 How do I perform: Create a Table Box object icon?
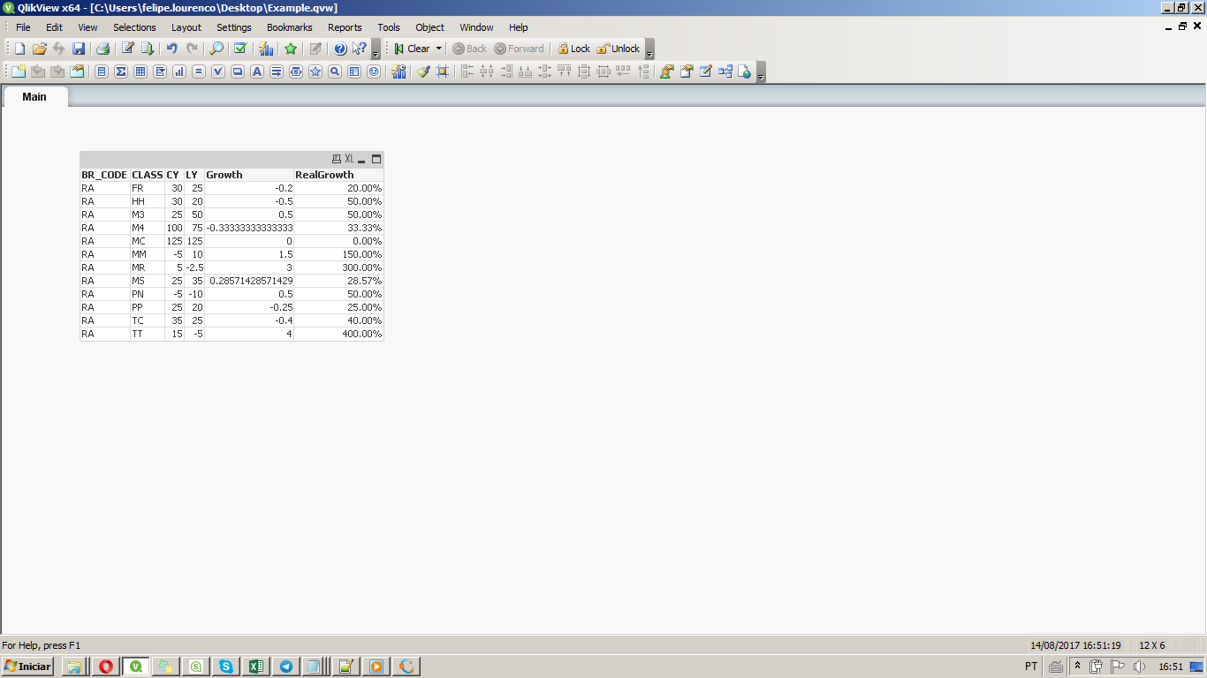coord(140,72)
